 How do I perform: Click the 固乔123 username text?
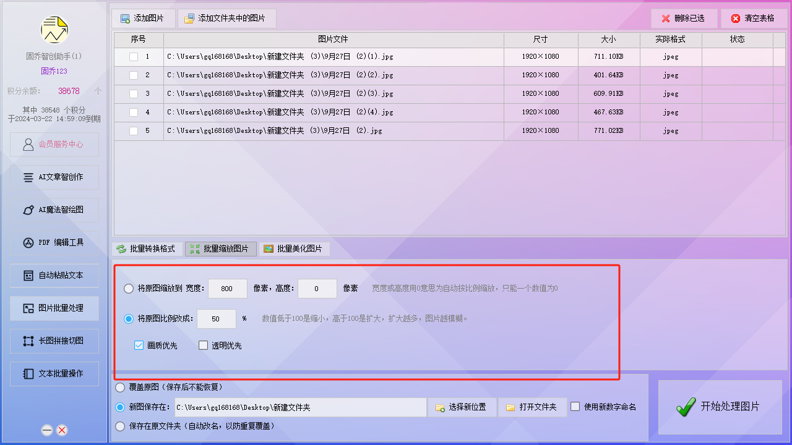tap(54, 71)
